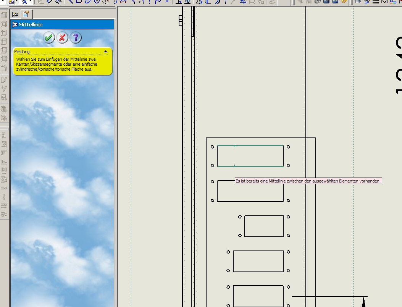Pick the hole circle left of the highlighted rectangle's top edge
Image resolution: width=402 pixels, height=307 pixels.
(213, 147)
